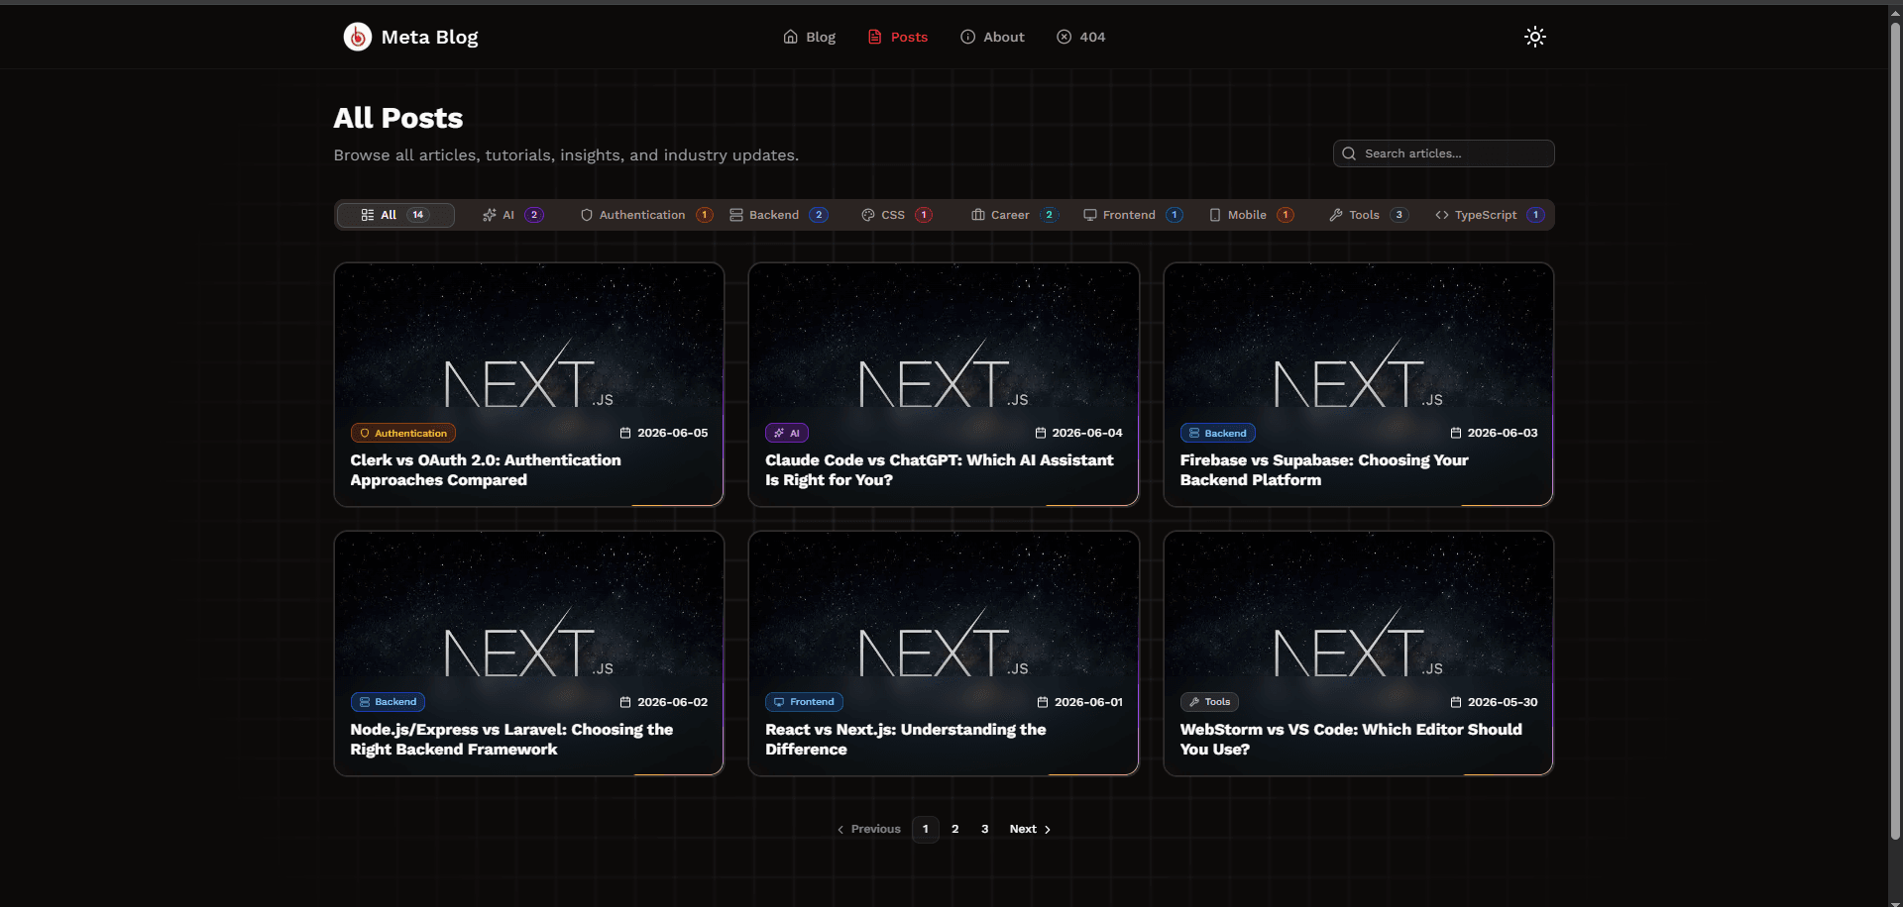The height and width of the screenshot is (907, 1903).
Task: Filter posts by Frontend category
Action: coord(1133,215)
